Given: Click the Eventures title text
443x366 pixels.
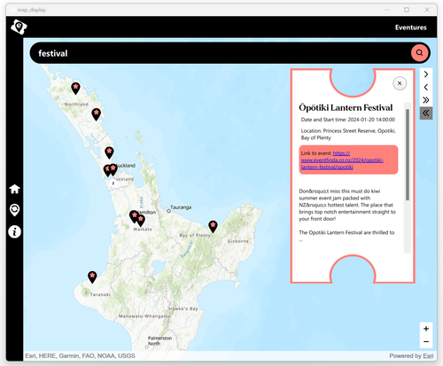Looking at the screenshot, I should [x=411, y=27].
